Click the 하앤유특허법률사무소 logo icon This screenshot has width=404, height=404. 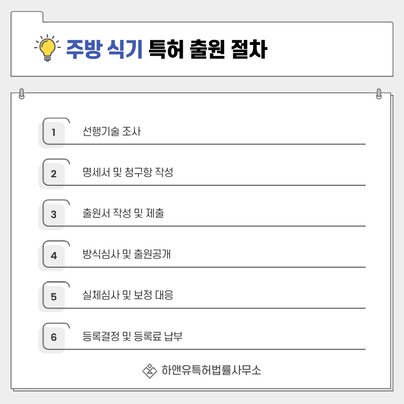[x=149, y=371]
